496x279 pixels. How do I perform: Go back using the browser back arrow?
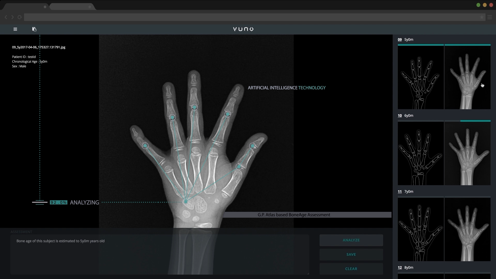[x=6, y=17]
